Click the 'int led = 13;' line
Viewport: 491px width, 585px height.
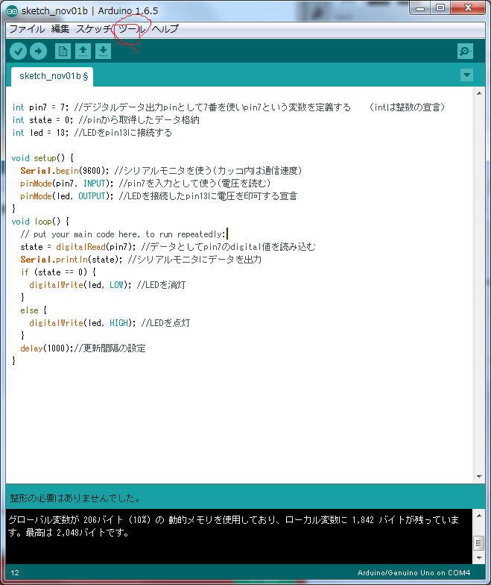92,133
